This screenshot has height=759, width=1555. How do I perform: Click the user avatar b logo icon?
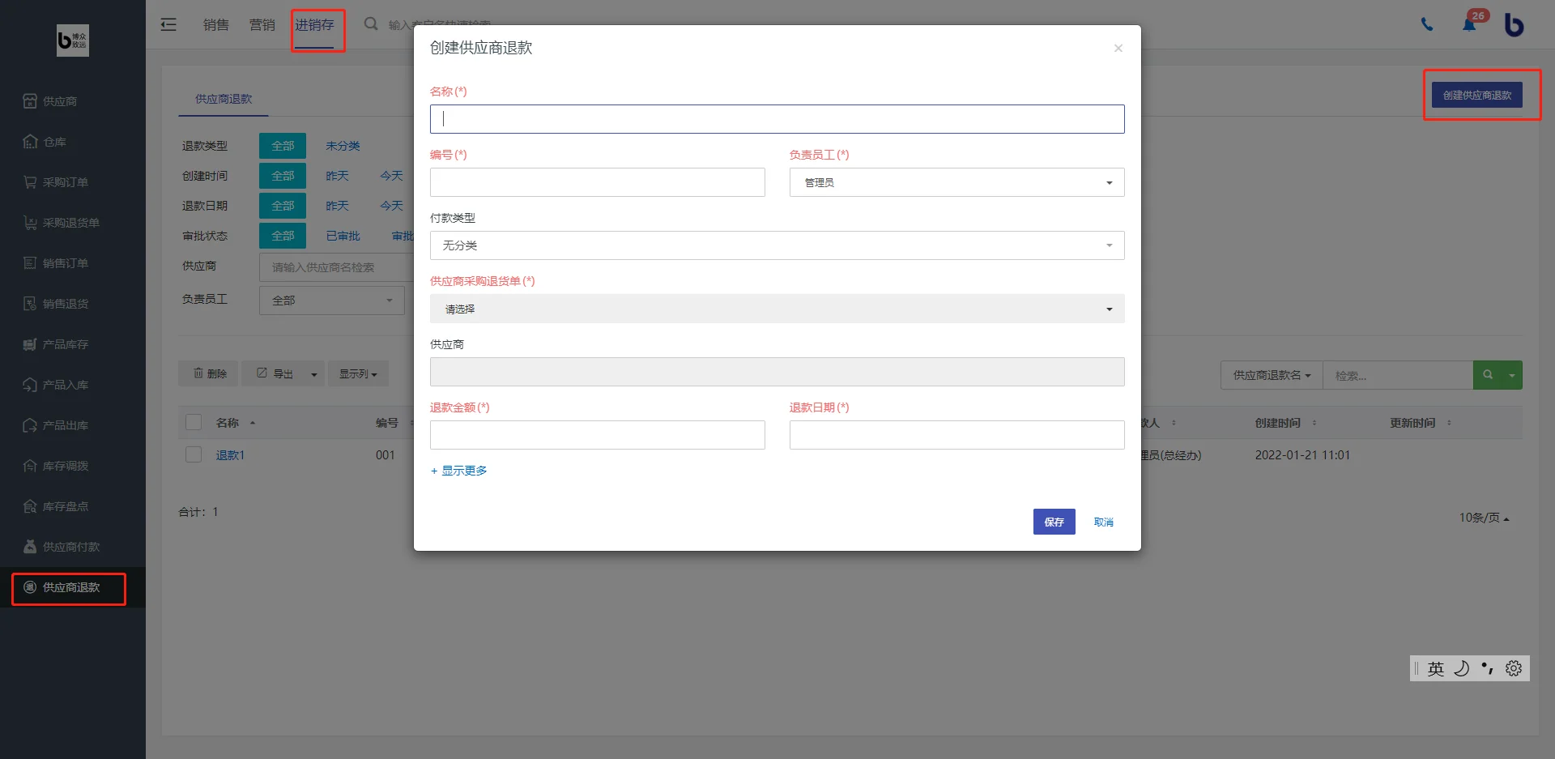(x=1514, y=24)
